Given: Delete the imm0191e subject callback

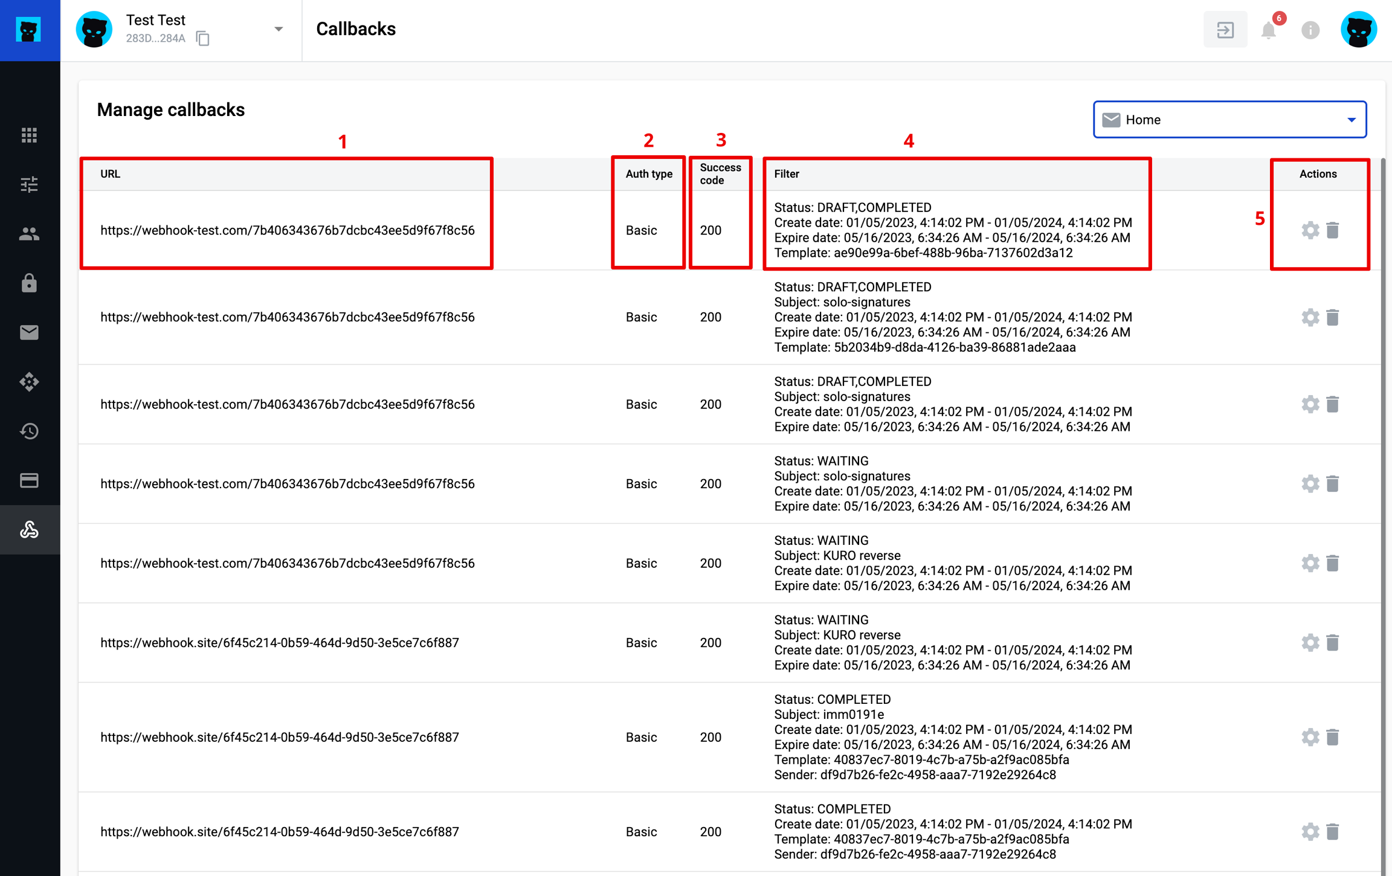Looking at the screenshot, I should coord(1333,737).
